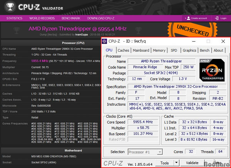
Task: Switch to the Bench tab
Action: [x=205, y=50]
